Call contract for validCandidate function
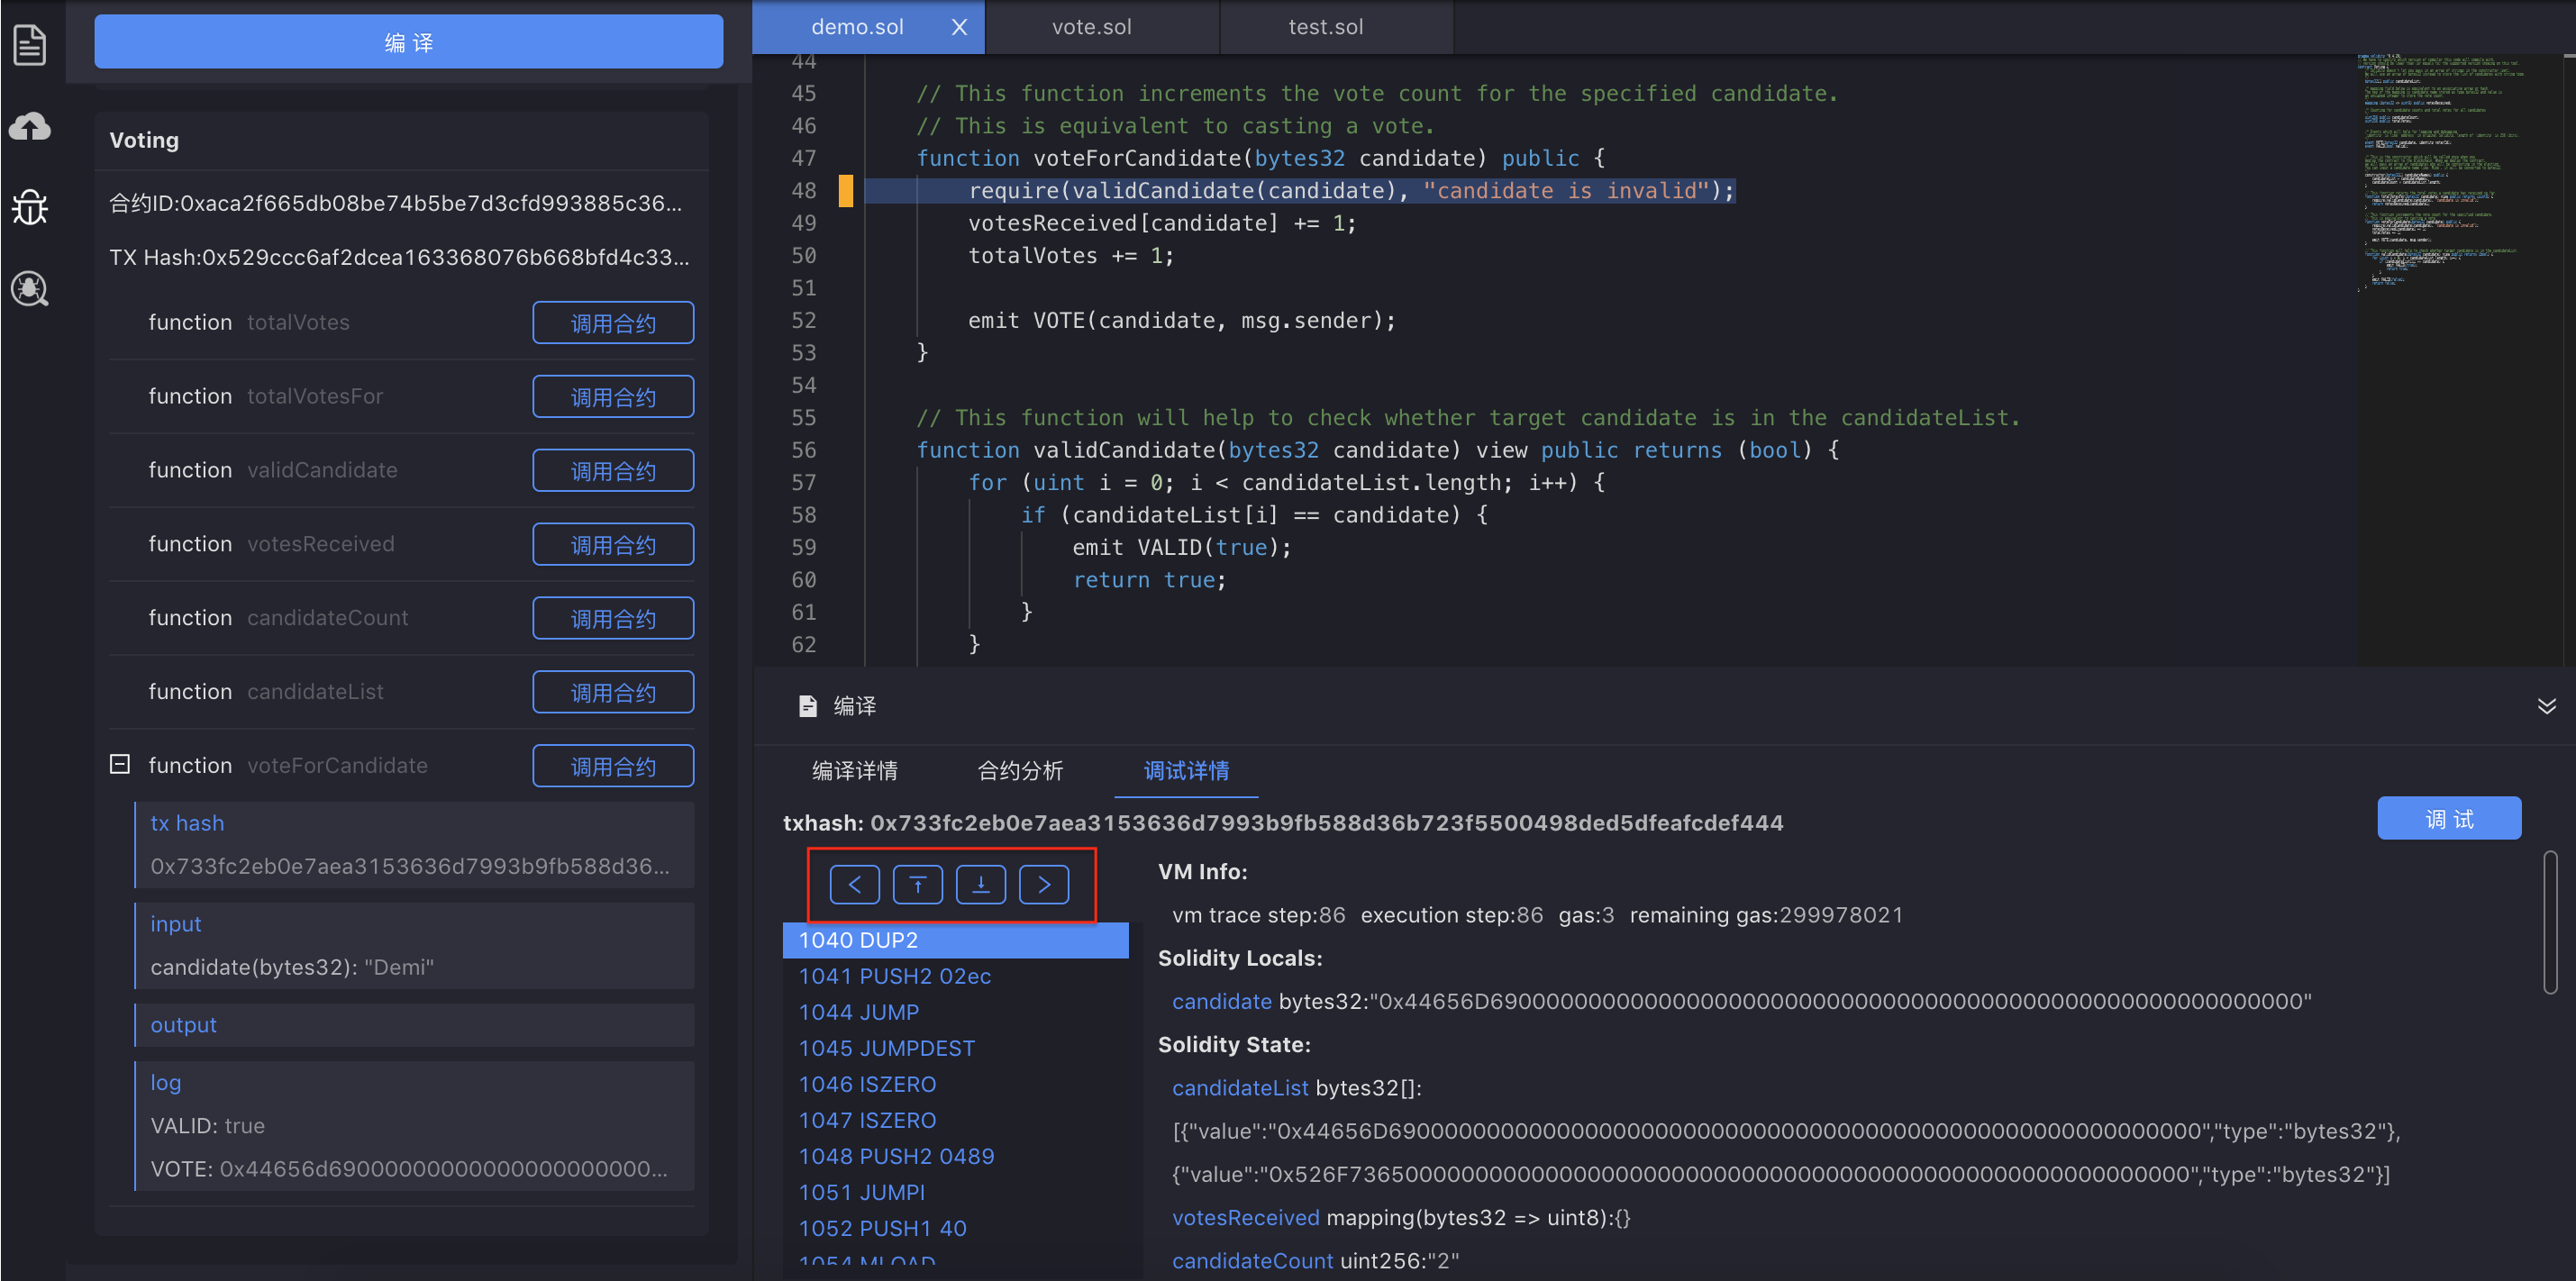2576x1281 pixels. click(613, 470)
